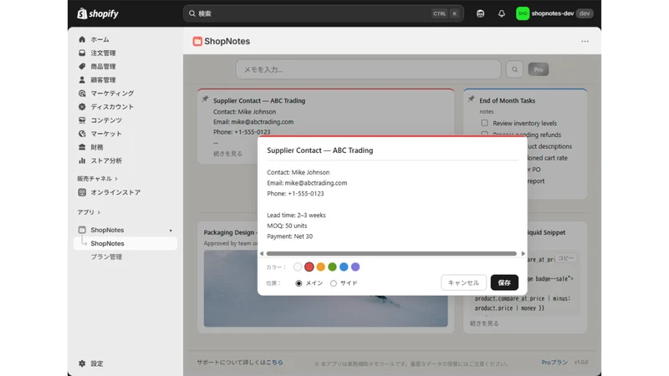The image size is (669, 376).
Task: Choose the green color swatch
Action: click(332, 267)
